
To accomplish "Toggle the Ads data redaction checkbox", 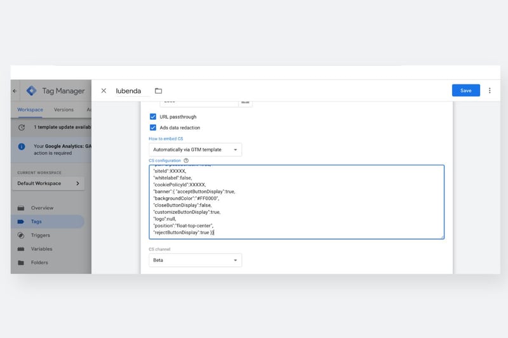I will pyautogui.click(x=153, y=127).
